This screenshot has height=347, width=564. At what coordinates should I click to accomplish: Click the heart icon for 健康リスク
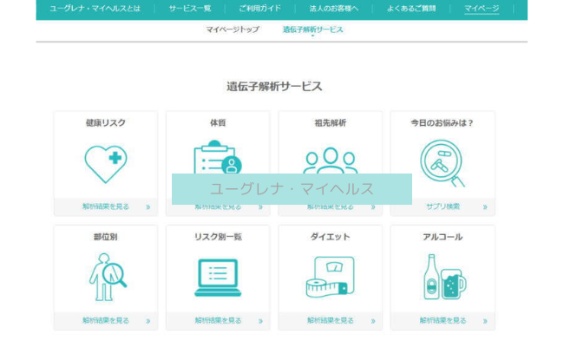[x=106, y=164]
